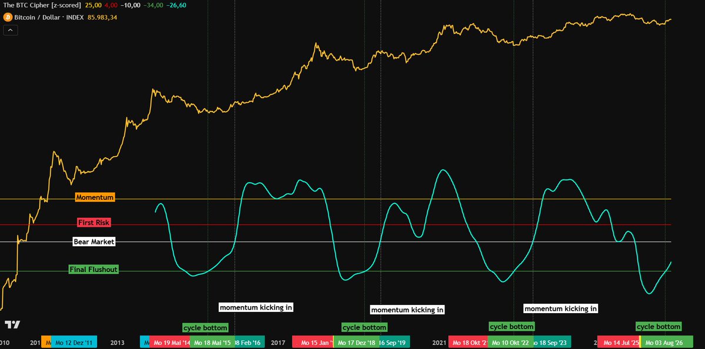Click the 2013 year label on the time axis

pyautogui.click(x=118, y=343)
